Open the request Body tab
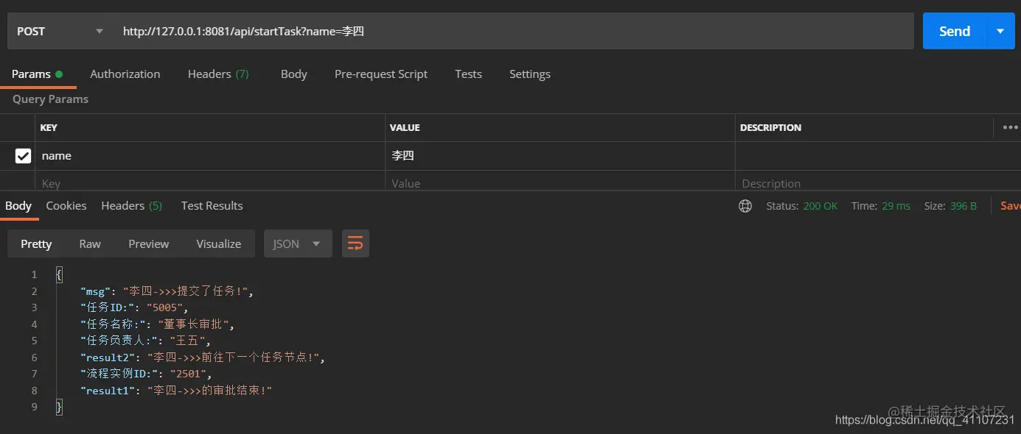 (x=293, y=74)
